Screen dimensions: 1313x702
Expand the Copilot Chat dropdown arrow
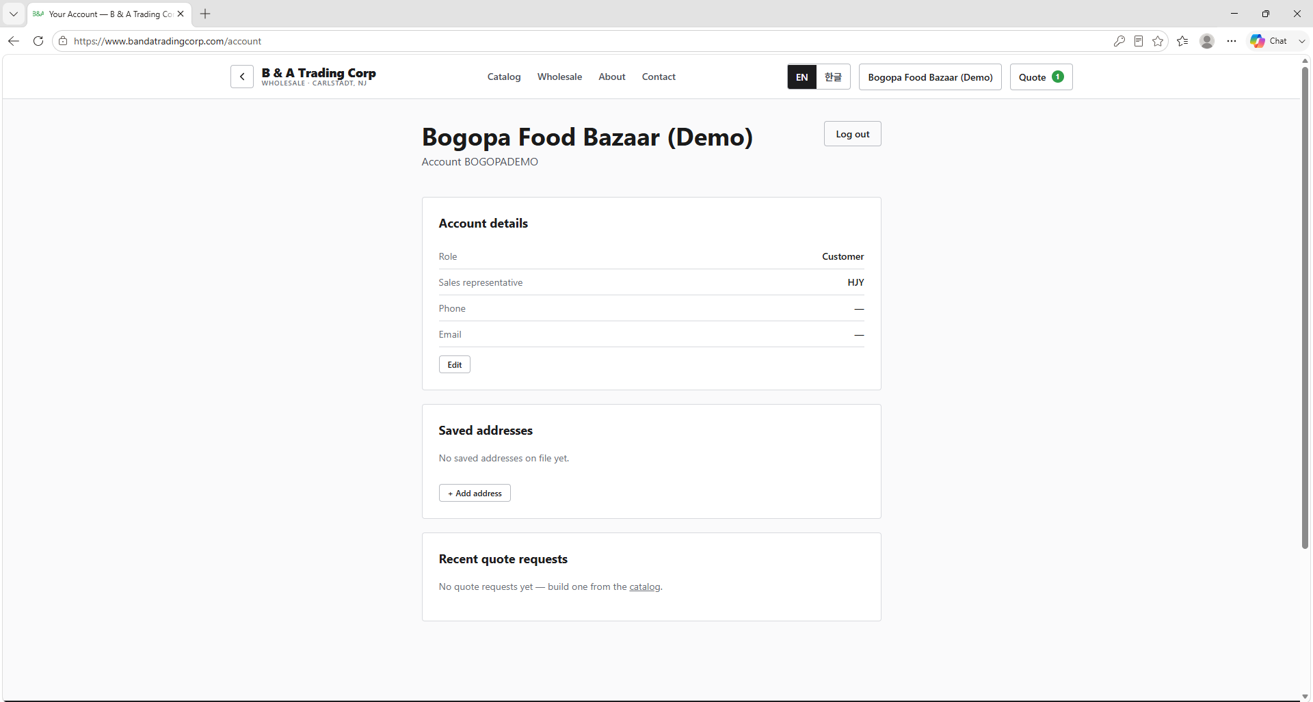click(x=1302, y=41)
